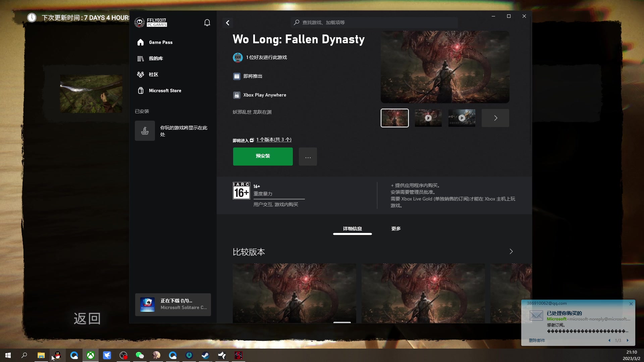Open Steam from the taskbar
Viewport: 644px width, 362px height.
coord(206,355)
